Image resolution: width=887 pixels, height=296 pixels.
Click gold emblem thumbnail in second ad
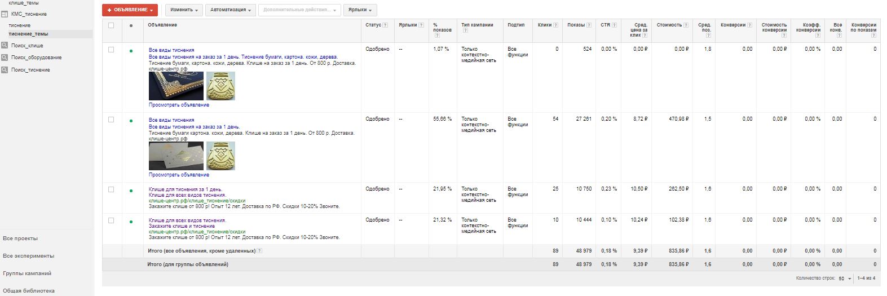click(x=220, y=156)
